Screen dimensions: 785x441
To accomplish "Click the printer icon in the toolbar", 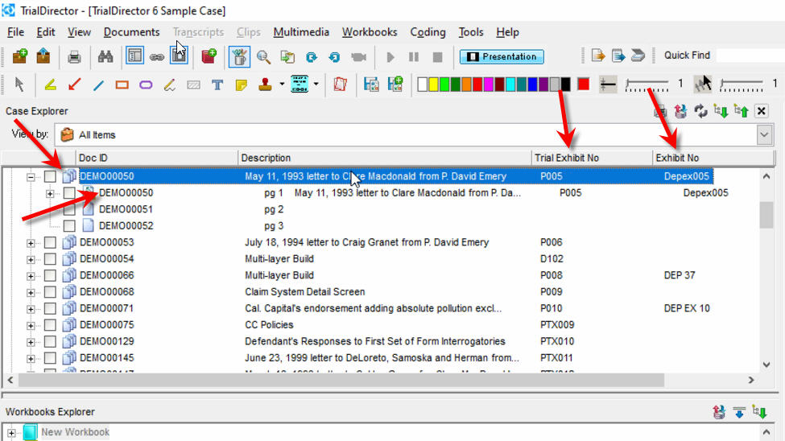I will coord(74,57).
